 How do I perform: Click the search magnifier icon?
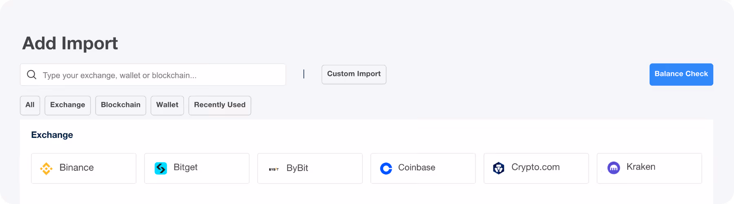point(31,75)
